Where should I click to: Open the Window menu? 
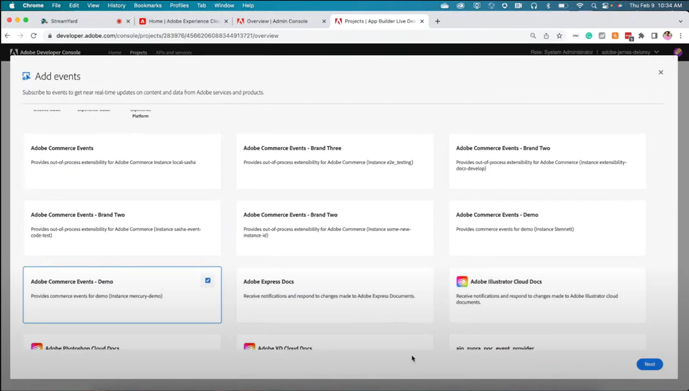(x=224, y=5)
